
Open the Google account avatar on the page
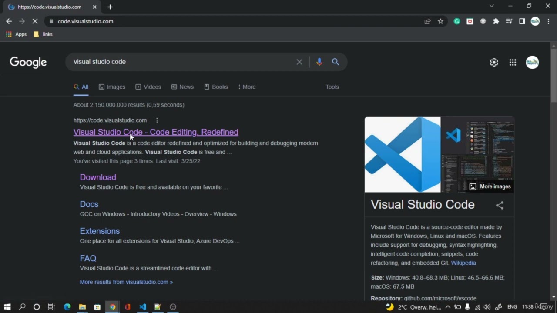pyautogui.click(x=532, y=62)
